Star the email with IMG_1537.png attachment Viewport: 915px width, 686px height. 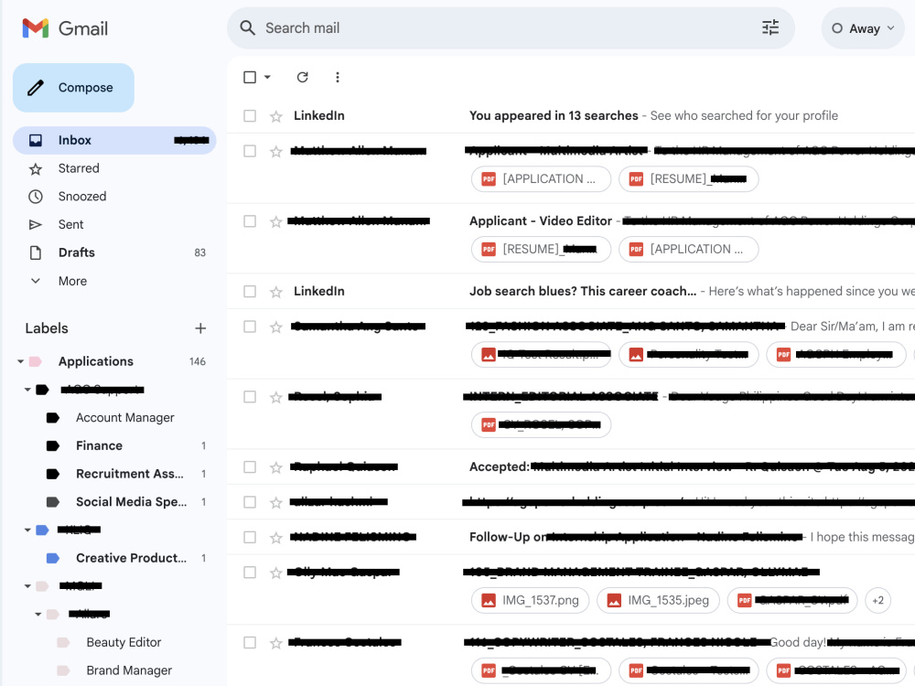pyautogui.click(x=276, y=573)
